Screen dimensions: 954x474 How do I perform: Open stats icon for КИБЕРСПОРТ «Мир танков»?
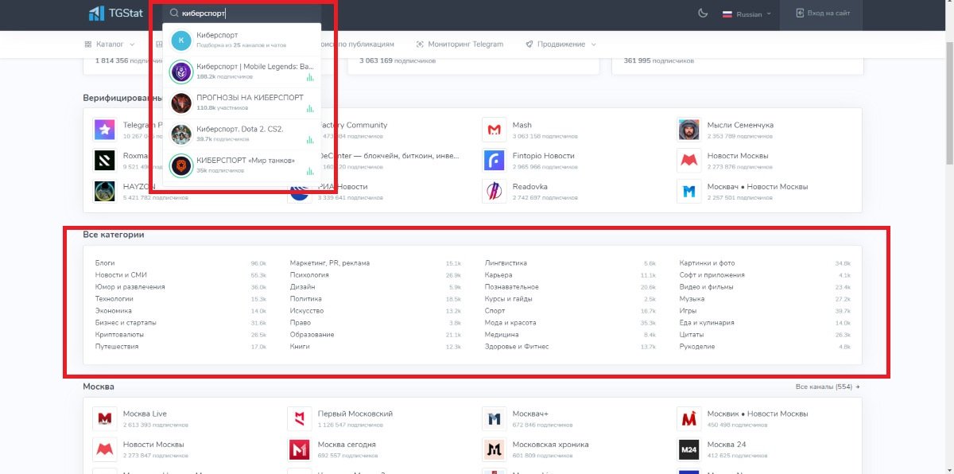tap(309, 169)
